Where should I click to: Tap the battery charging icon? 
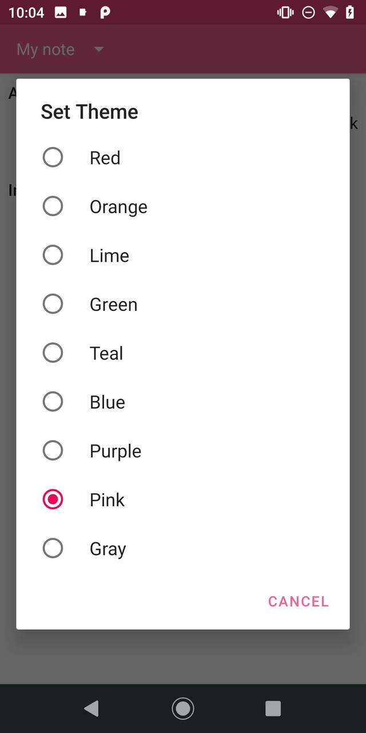(351, 12)
